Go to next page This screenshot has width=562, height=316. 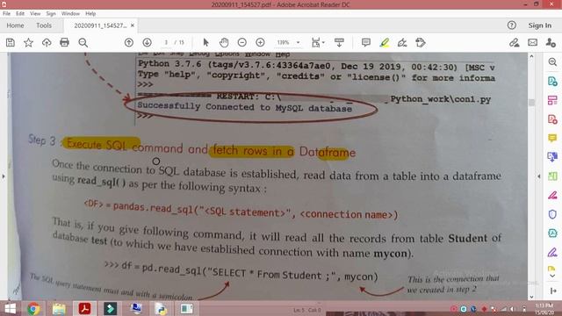click(x=147, y=43)
